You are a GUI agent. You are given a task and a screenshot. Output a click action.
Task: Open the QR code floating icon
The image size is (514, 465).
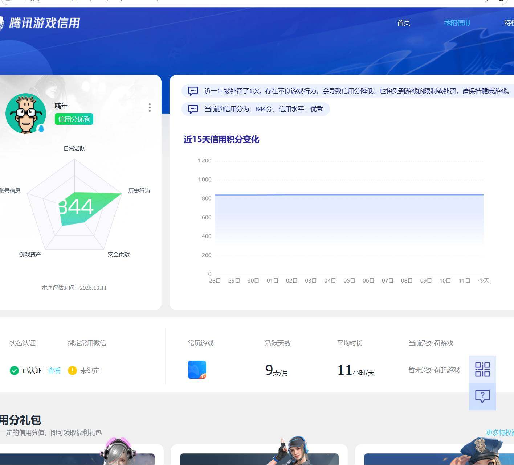point(482,369)
